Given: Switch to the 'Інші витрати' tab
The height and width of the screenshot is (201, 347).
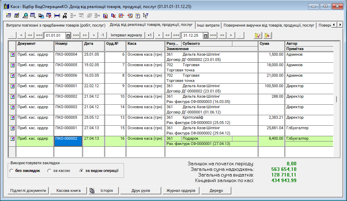Looking at the screenshot, I should (208, 25).
